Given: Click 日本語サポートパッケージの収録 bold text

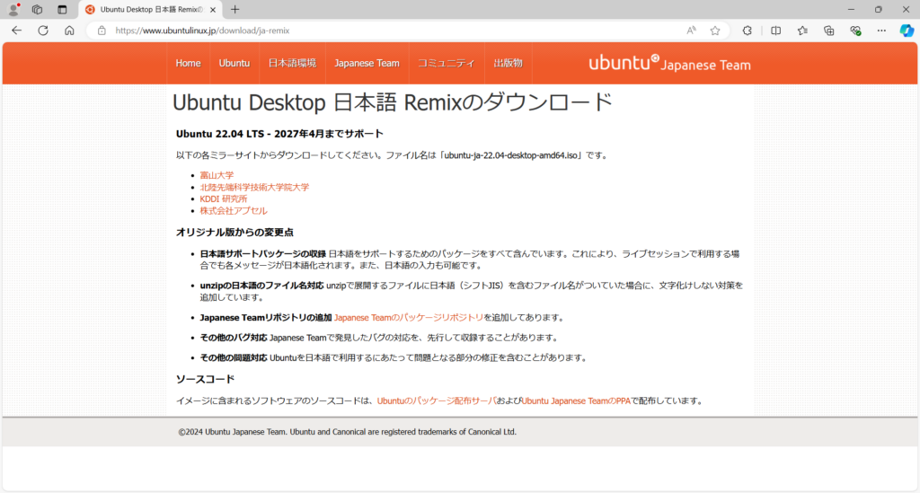Looking at the screenshot, I should 263,254.
